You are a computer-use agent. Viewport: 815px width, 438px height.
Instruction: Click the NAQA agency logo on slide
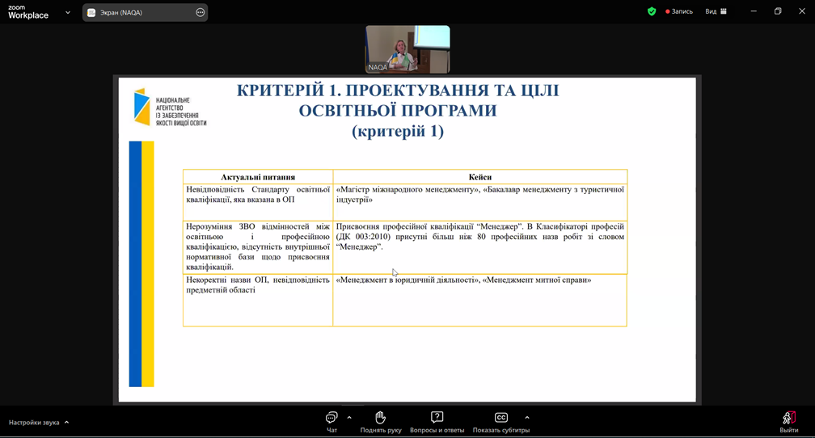coord(170,107)
